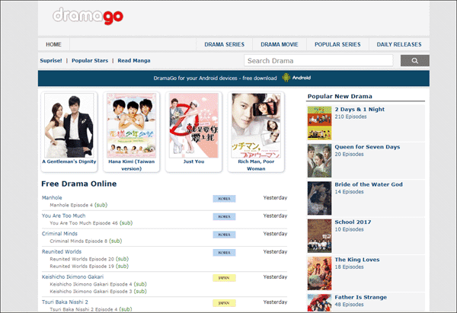Image resolution: width=457 pixels, height=313 pixels.
Task: Open Father Is Strange thumbnail
Action: pyautogui.click(x=319, y=303)
